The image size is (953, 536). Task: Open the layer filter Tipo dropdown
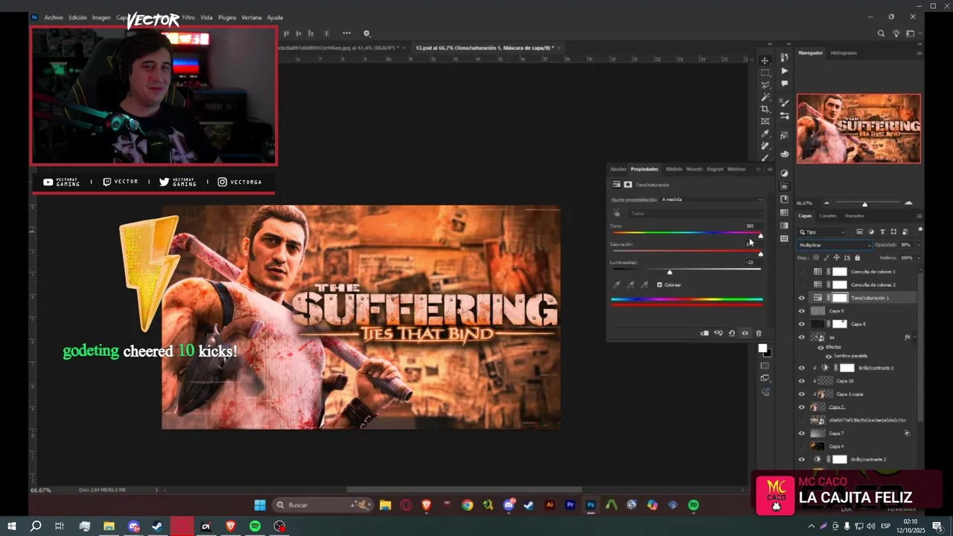[x=822, y=232]
